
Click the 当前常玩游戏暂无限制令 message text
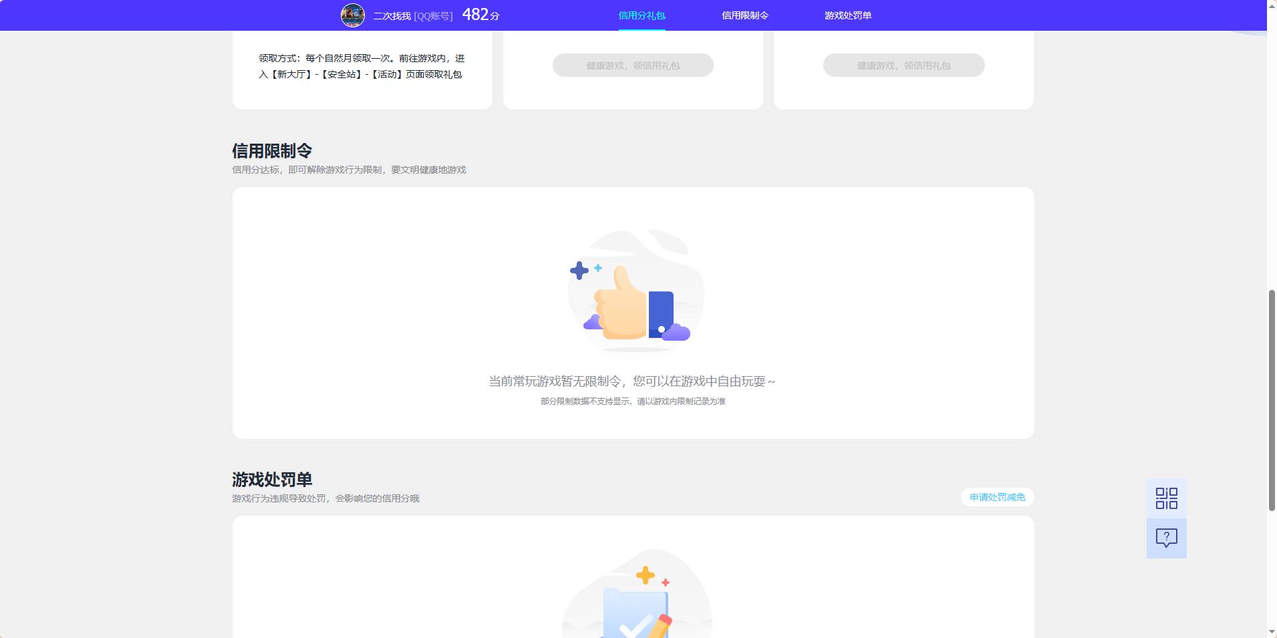(632, 381)
